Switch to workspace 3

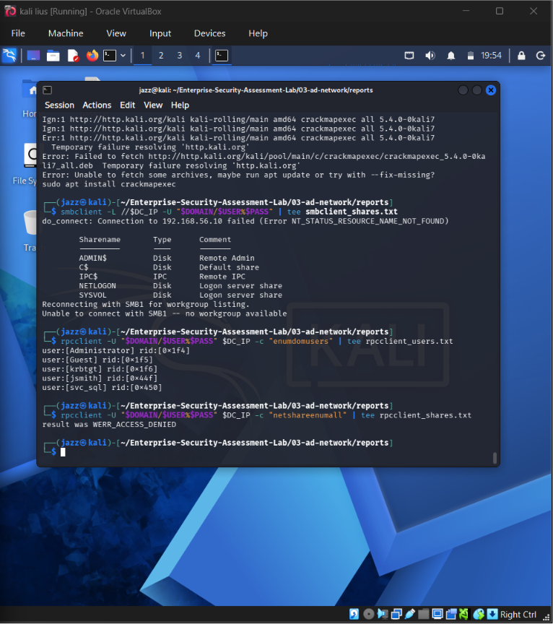click(180, 56)
